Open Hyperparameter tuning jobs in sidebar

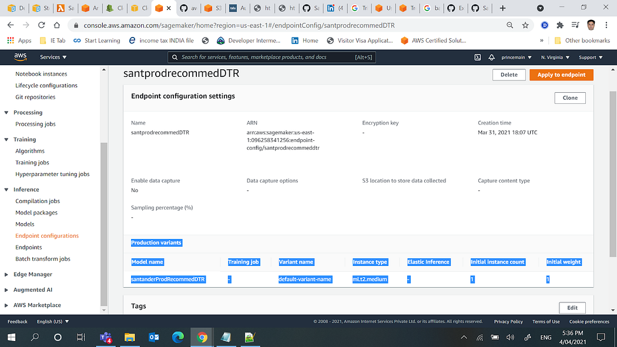(x=52, y=174)
